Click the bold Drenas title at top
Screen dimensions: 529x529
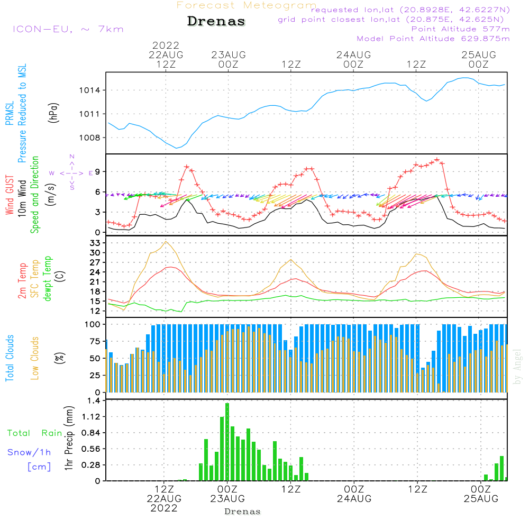(x=216, y=22)
